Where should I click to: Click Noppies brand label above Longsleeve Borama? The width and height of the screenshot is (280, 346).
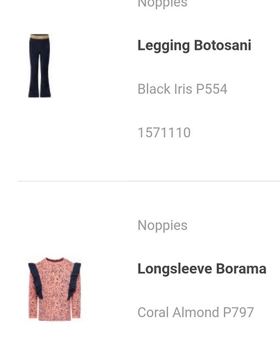click(162, 226)
